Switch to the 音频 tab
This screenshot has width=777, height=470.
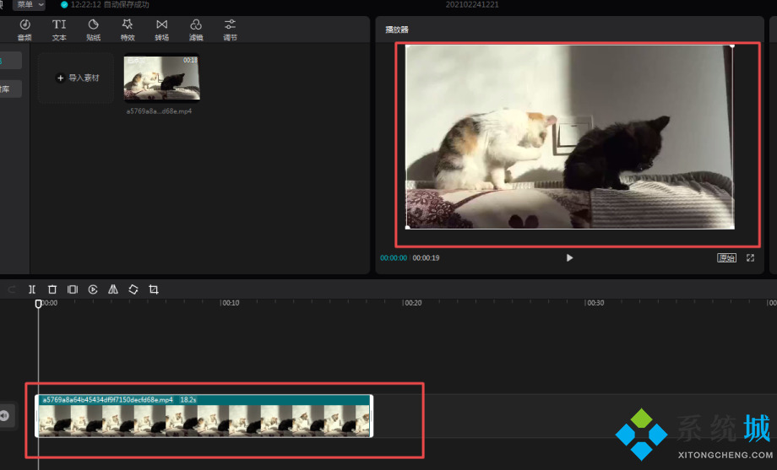pyautogui.click(x=24, y=30)
